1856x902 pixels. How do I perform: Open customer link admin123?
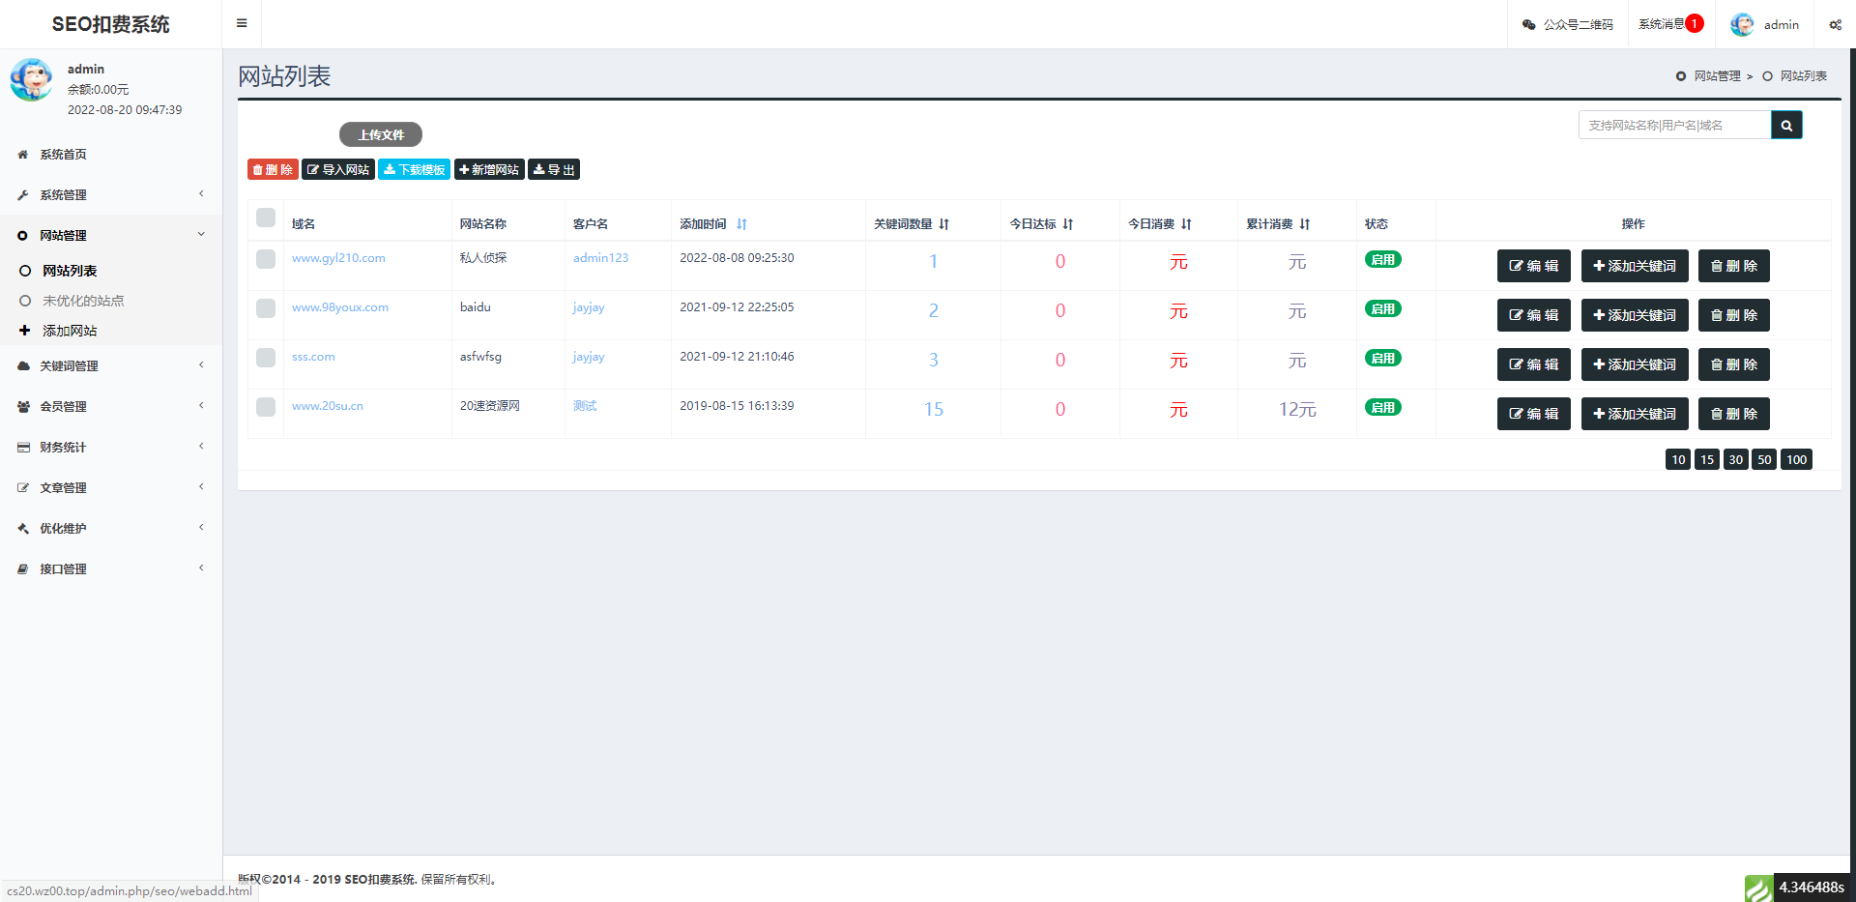[600, 258]
